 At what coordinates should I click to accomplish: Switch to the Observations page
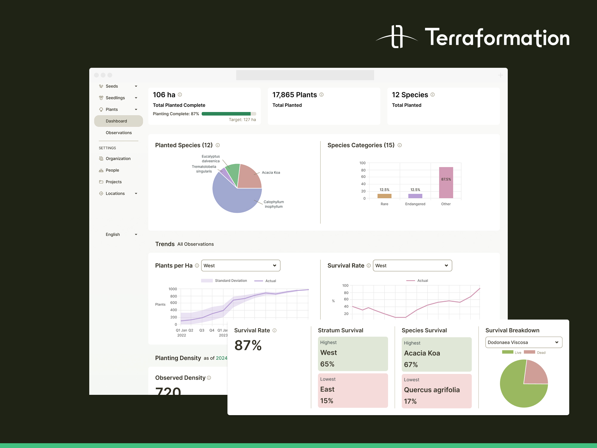click(x=119, y=133)
